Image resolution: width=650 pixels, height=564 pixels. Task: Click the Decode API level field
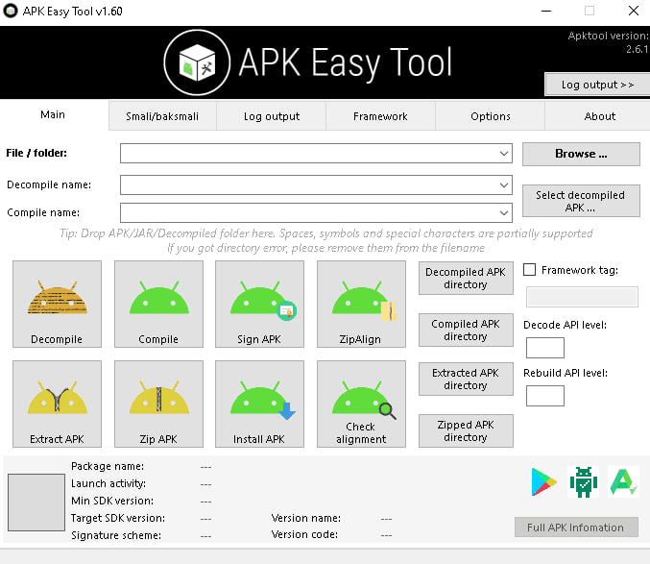point(544,348)
